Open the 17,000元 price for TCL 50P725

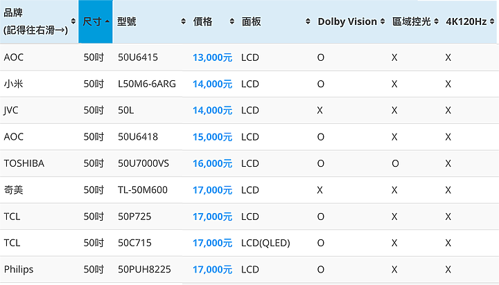click(x=212, y=217)
